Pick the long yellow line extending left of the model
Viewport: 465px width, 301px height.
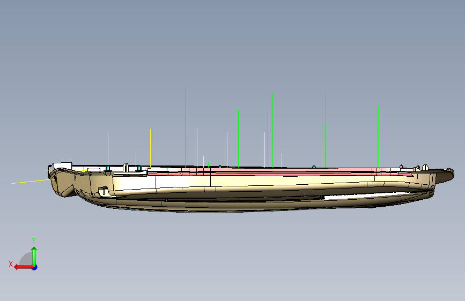33,182
